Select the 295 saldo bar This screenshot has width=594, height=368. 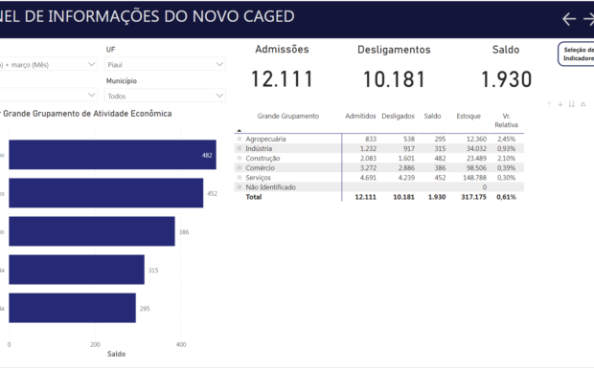point(73,308)
